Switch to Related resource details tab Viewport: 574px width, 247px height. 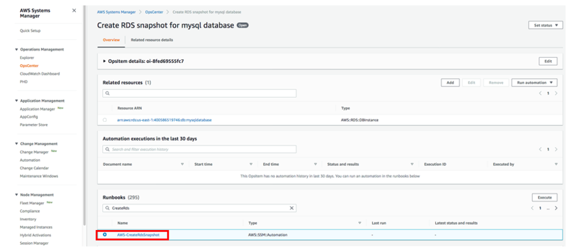[152, 40]
